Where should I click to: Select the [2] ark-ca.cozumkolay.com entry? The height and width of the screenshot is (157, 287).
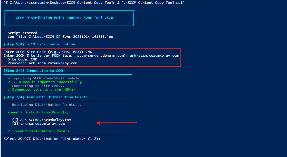38,124
